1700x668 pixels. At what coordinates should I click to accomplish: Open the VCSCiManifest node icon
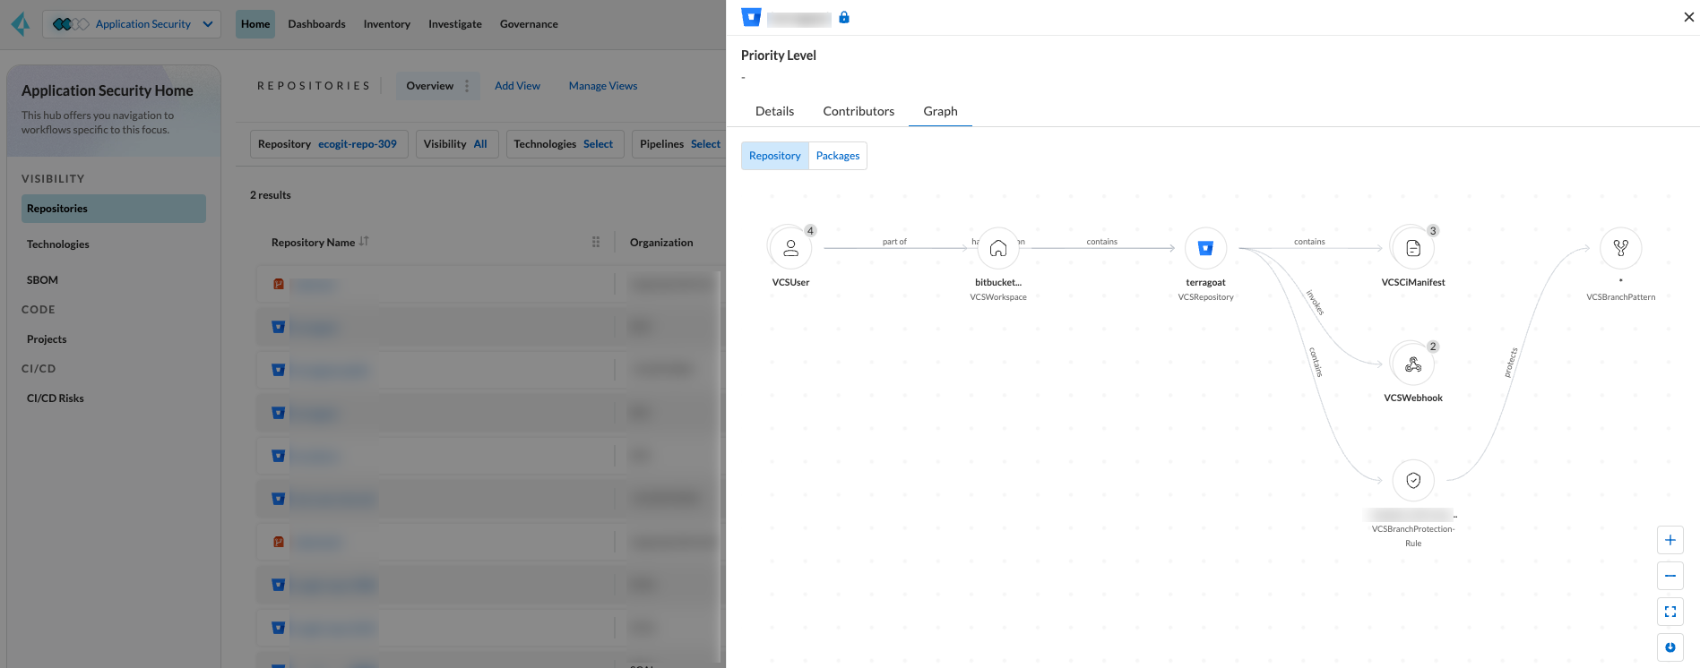click(1413, 248)
